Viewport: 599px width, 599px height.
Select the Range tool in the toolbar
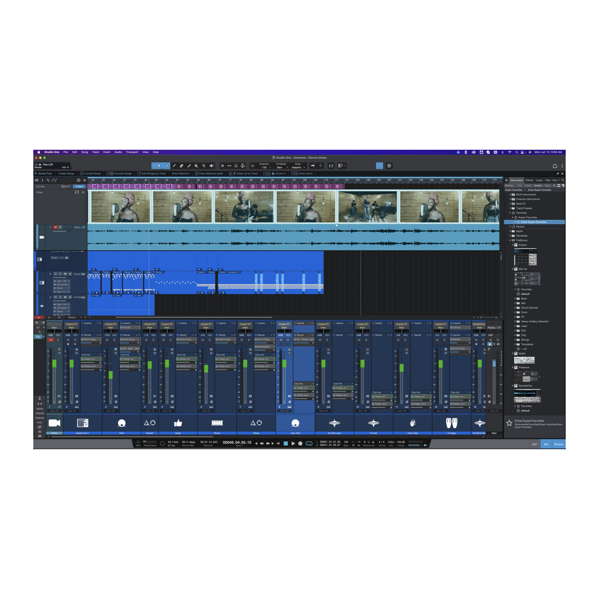167,166
